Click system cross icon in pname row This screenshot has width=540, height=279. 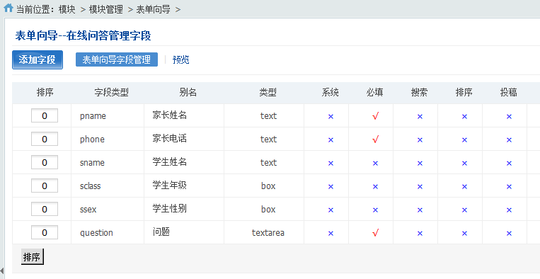331,117
